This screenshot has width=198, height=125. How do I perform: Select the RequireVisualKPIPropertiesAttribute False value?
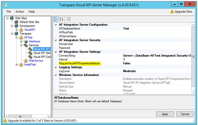pos(157,63)
